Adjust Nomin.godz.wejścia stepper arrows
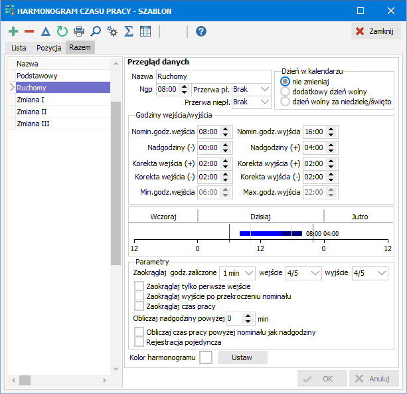This screenshot has width=407, height=394. click(226, 132)
